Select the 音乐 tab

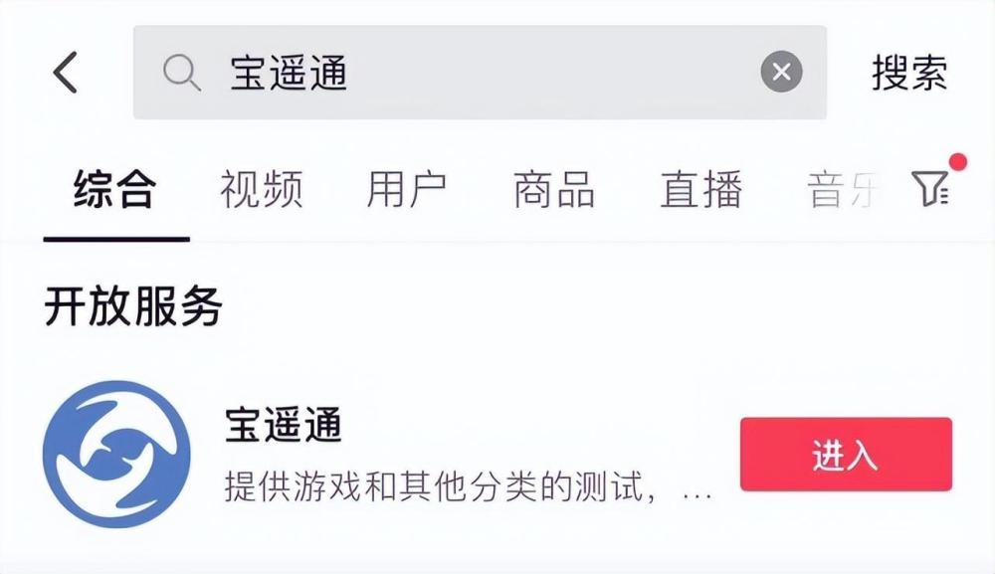[839, 191]
